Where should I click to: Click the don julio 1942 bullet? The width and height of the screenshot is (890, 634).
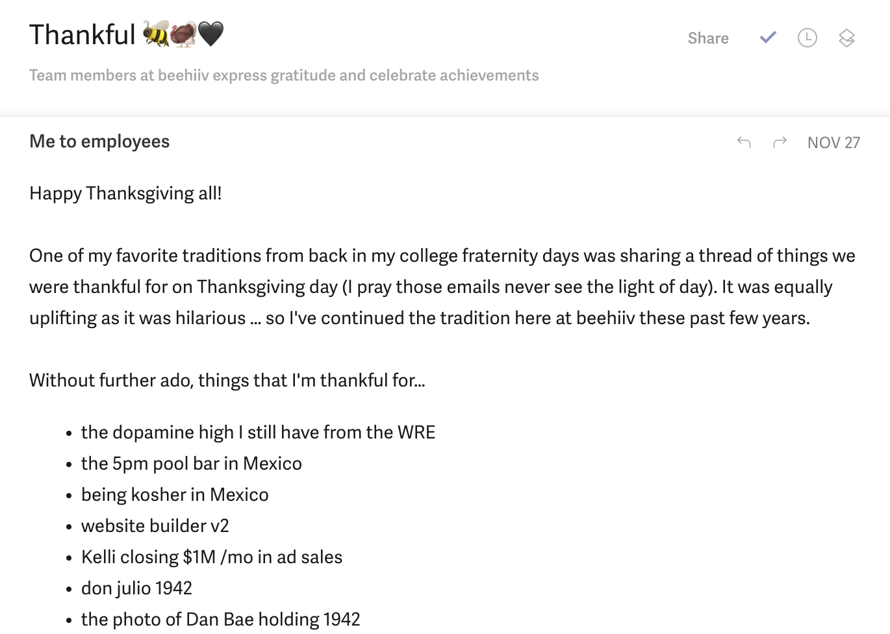click(x=136, y=588)
